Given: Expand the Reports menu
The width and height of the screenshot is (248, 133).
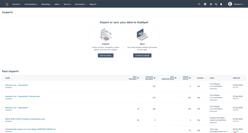Looking at the screenshot, I should pos(94,4).
